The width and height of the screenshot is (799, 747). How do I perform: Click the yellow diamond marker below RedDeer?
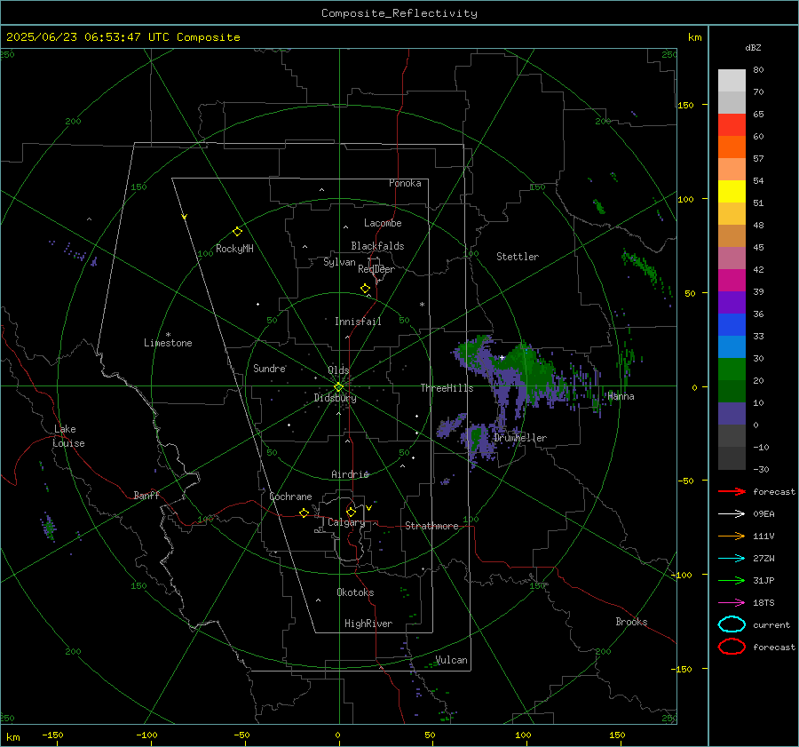pyautogui.click(x=366, y=289)
